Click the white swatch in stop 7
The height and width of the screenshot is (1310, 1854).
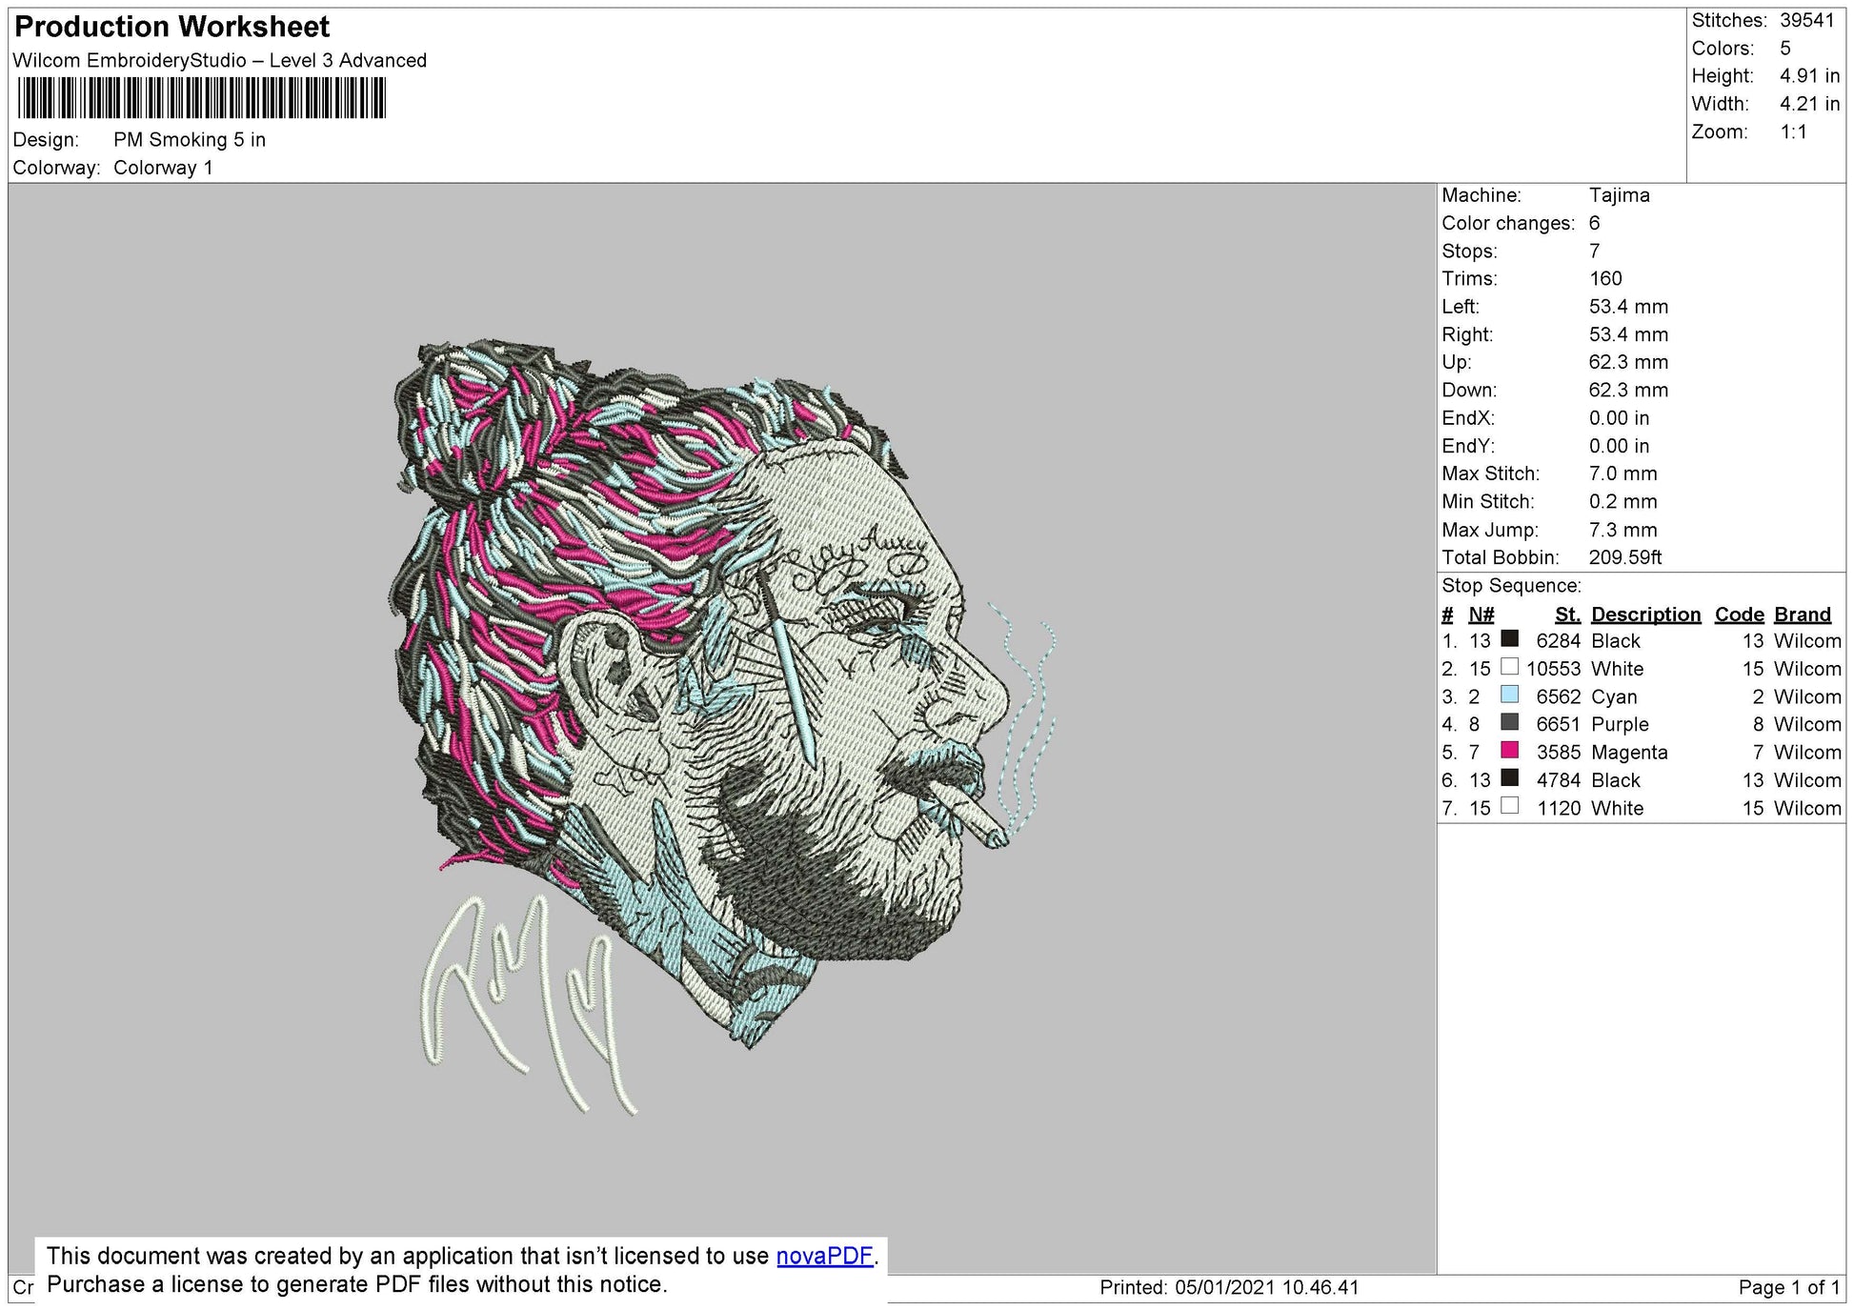(x=1509, y=806)
